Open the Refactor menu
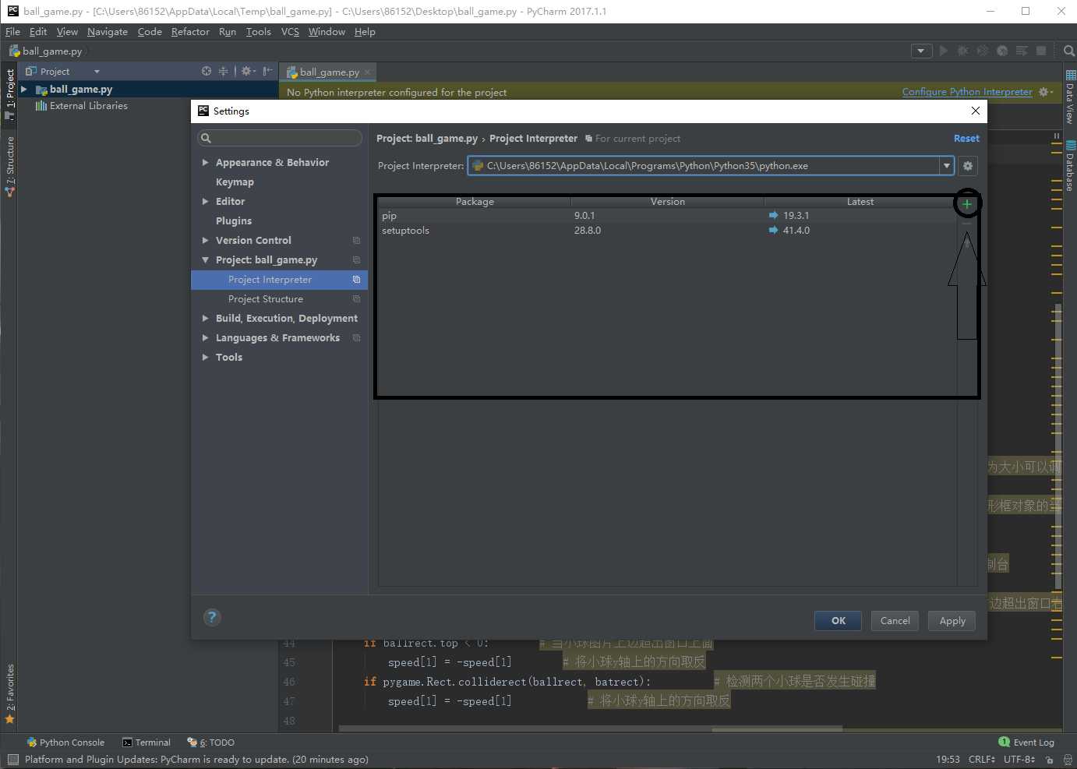This screenshot has height=769, width=1077. (x=190, y=32)
